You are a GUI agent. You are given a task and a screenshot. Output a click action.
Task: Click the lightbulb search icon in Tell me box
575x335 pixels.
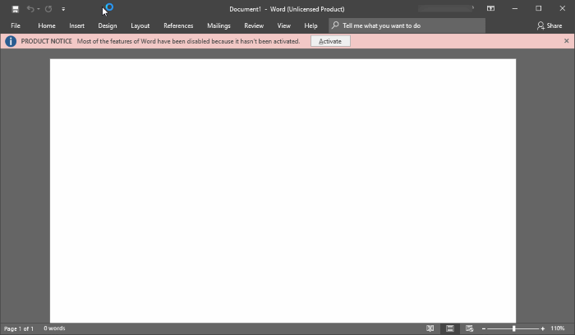click(x=335, y=25)
